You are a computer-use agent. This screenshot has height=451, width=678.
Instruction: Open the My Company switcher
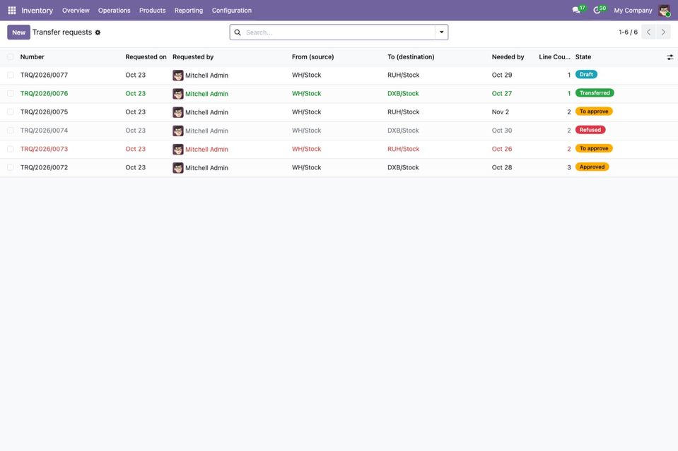click(633, 11)
